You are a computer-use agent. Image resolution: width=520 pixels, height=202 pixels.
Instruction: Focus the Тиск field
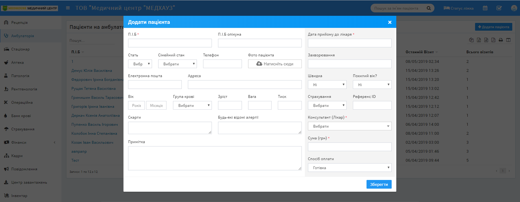pyautogui.click(x=290, y=105)
